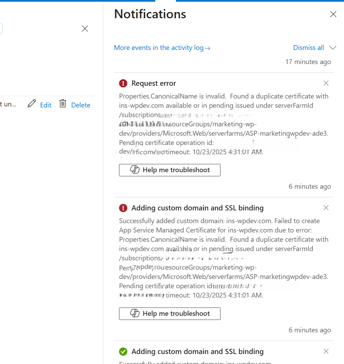Dismiss the Request error notification
The width and height of the screenshot is (344, 364).
[326, 83]
